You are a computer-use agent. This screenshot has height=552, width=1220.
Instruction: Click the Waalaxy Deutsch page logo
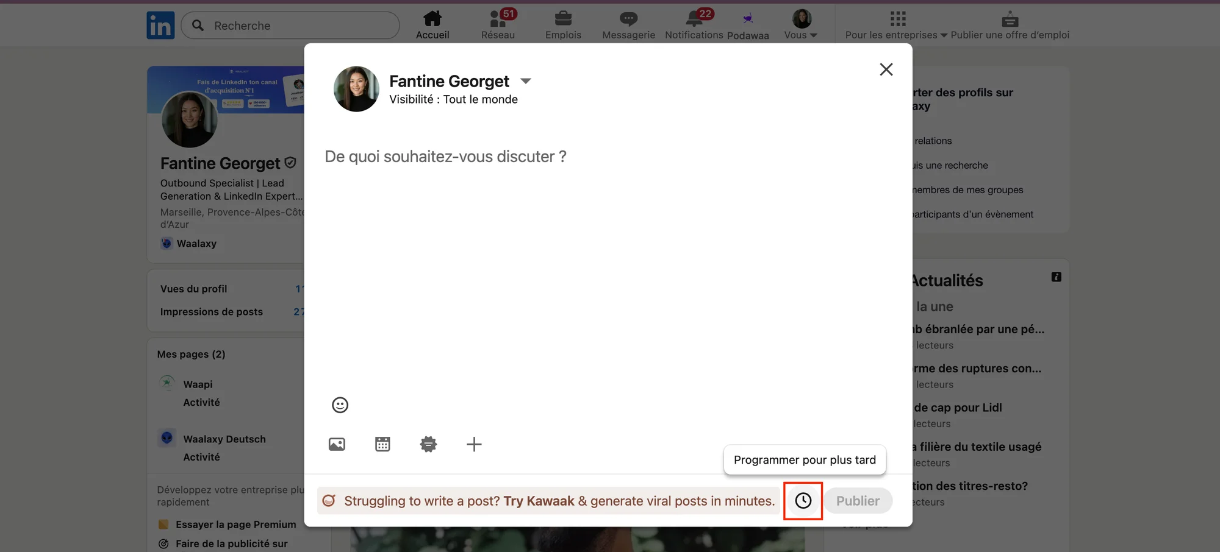pos(167,437)
